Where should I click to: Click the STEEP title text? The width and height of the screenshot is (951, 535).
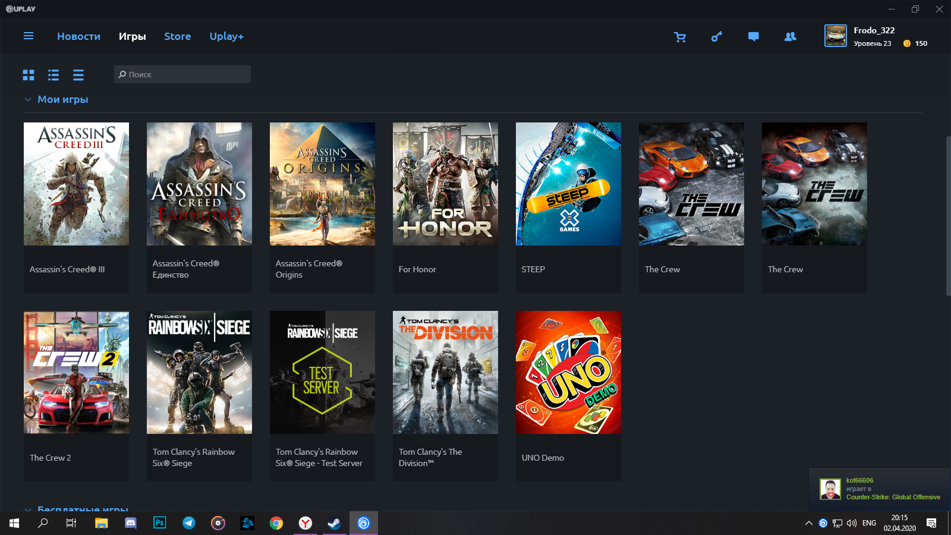[x=533, y=269]
